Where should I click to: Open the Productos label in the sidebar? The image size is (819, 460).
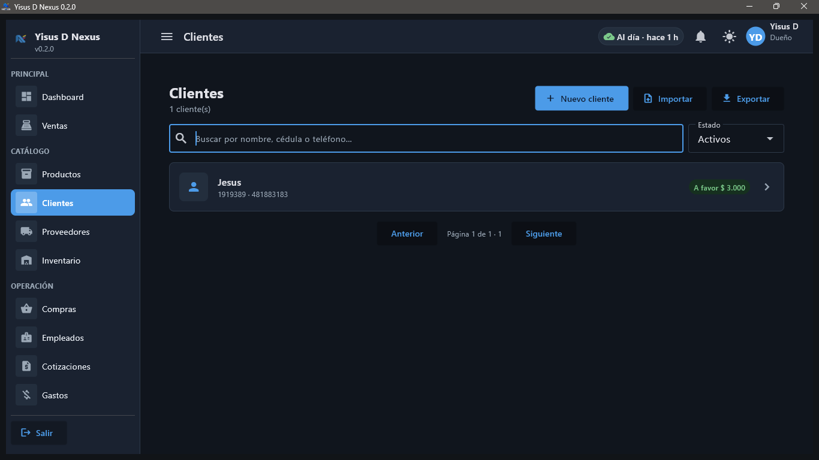coord(61,174)
